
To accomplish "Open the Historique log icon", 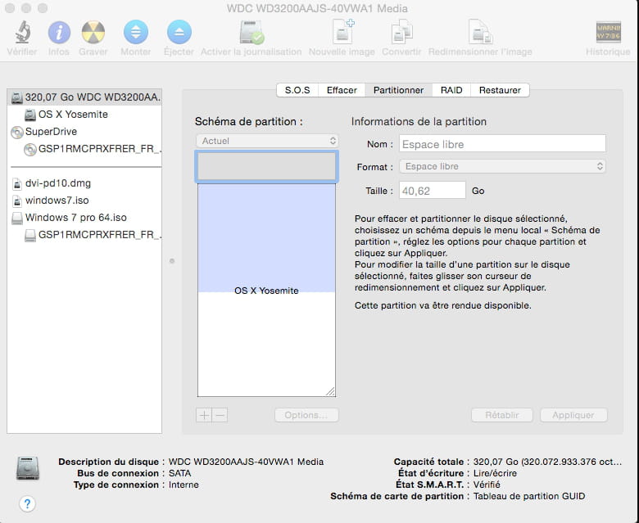I will pyautogui.click(x=608, y=32).
